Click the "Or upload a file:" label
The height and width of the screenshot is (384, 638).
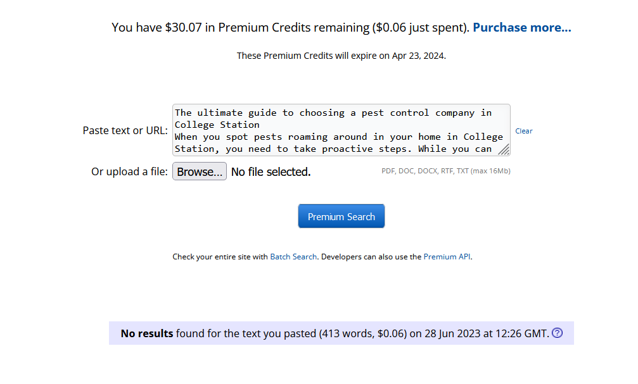129,171
